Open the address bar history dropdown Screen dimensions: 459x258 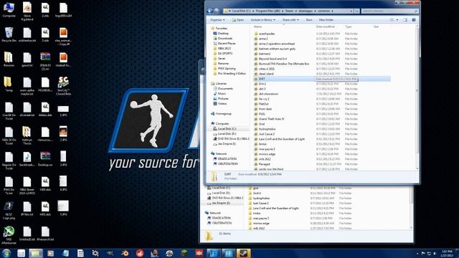pos(351,11)
